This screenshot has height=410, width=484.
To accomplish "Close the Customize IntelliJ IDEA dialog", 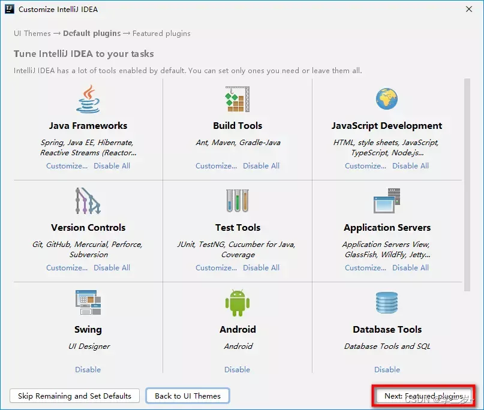I will (469, 9).
